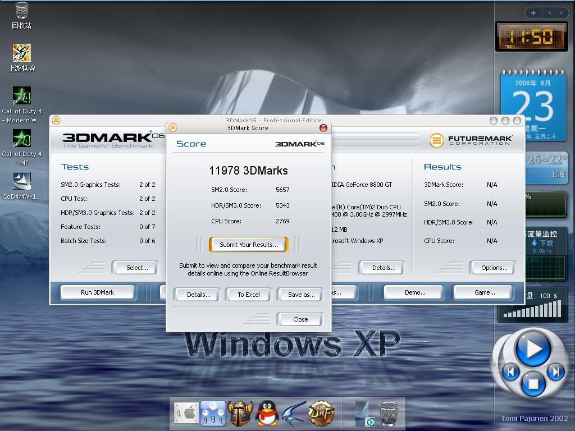
Task: Click the 'SM2.0 Graphics Tests:' label
Action: (x=90, y=185)
